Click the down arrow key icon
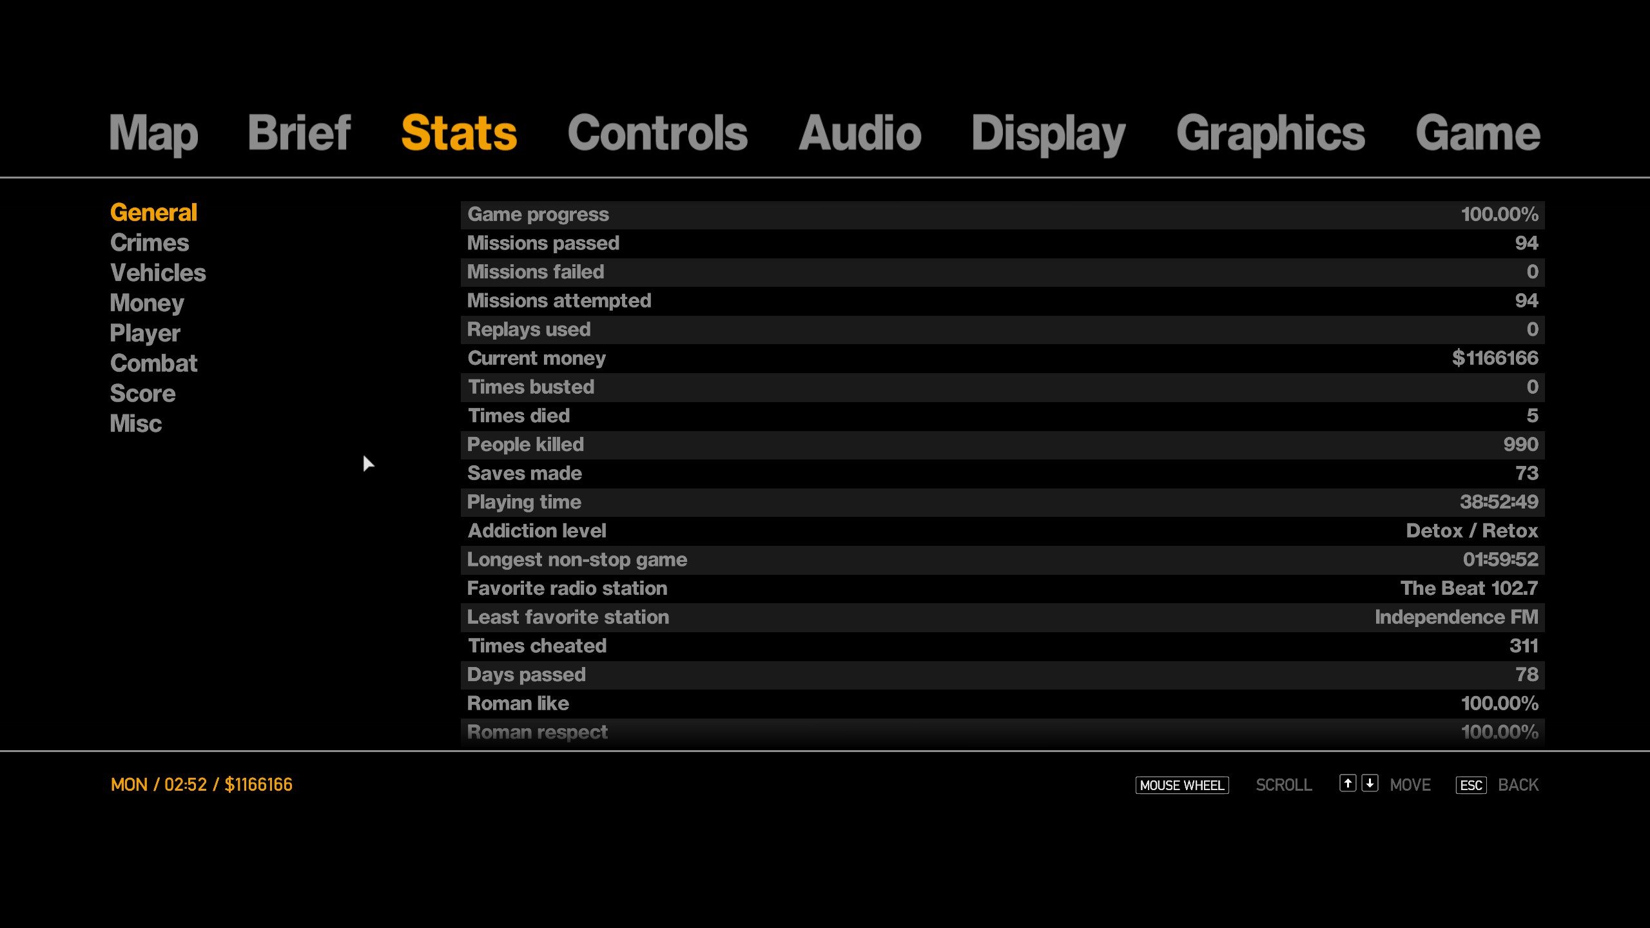Screen dimensions: 1650x928 click(x=1370, y=783)
